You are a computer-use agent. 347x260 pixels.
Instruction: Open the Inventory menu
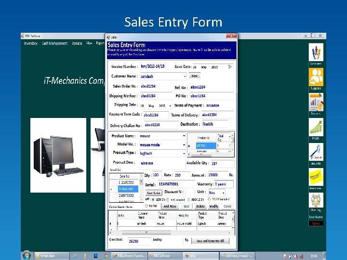point(30,43)
